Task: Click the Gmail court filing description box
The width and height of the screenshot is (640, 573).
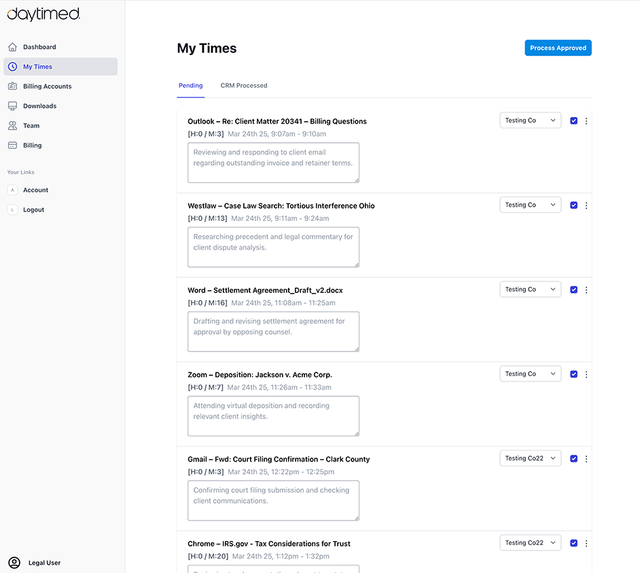Action: click(x=274, y=501)
